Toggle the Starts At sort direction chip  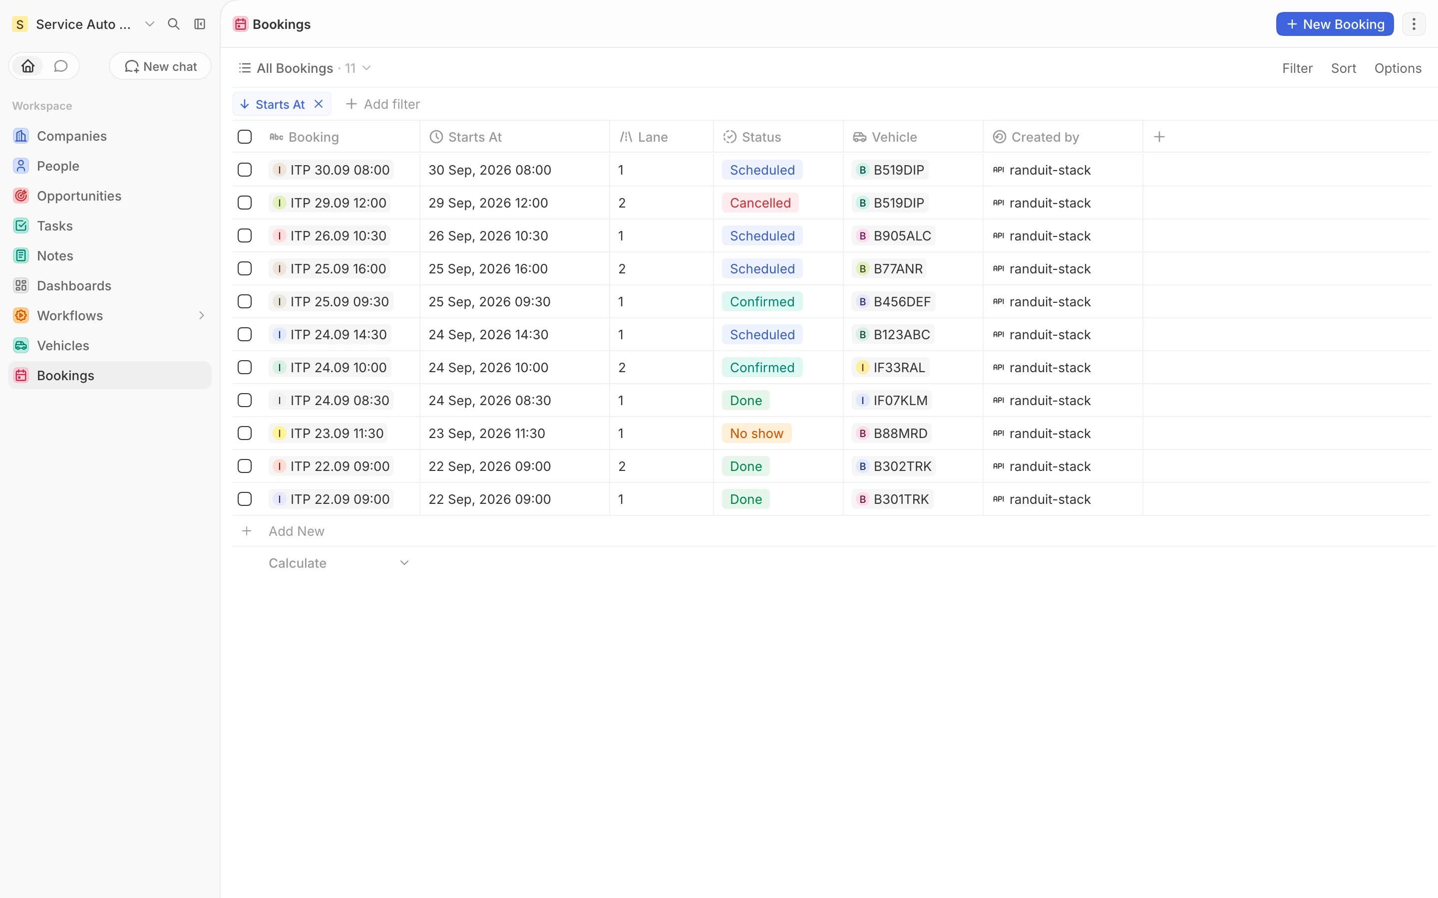(272, 104)
